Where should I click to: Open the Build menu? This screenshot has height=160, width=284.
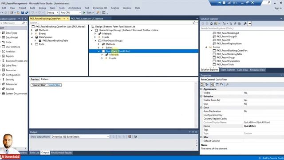click(32, 8)
